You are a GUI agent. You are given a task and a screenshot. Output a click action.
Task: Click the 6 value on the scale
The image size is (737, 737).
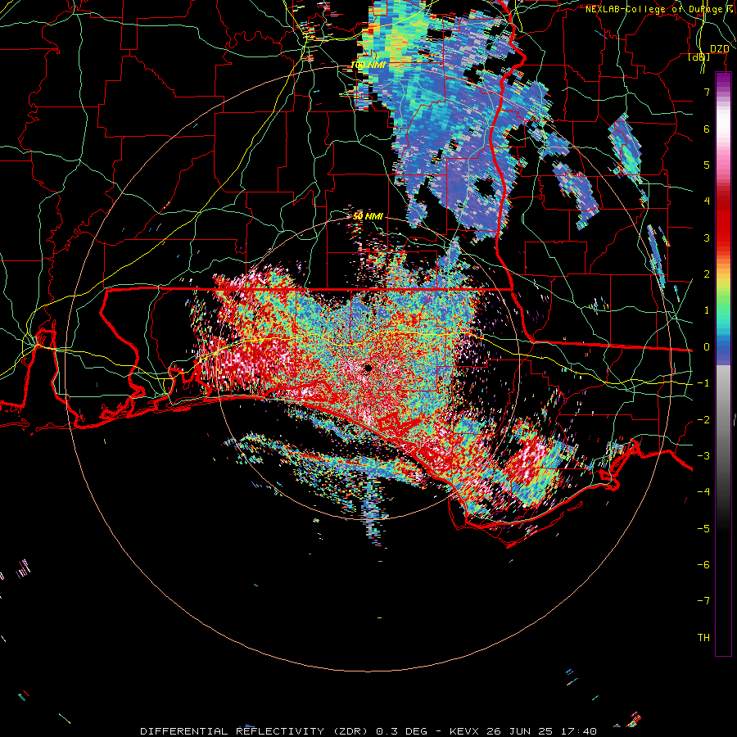click(707, 129)
